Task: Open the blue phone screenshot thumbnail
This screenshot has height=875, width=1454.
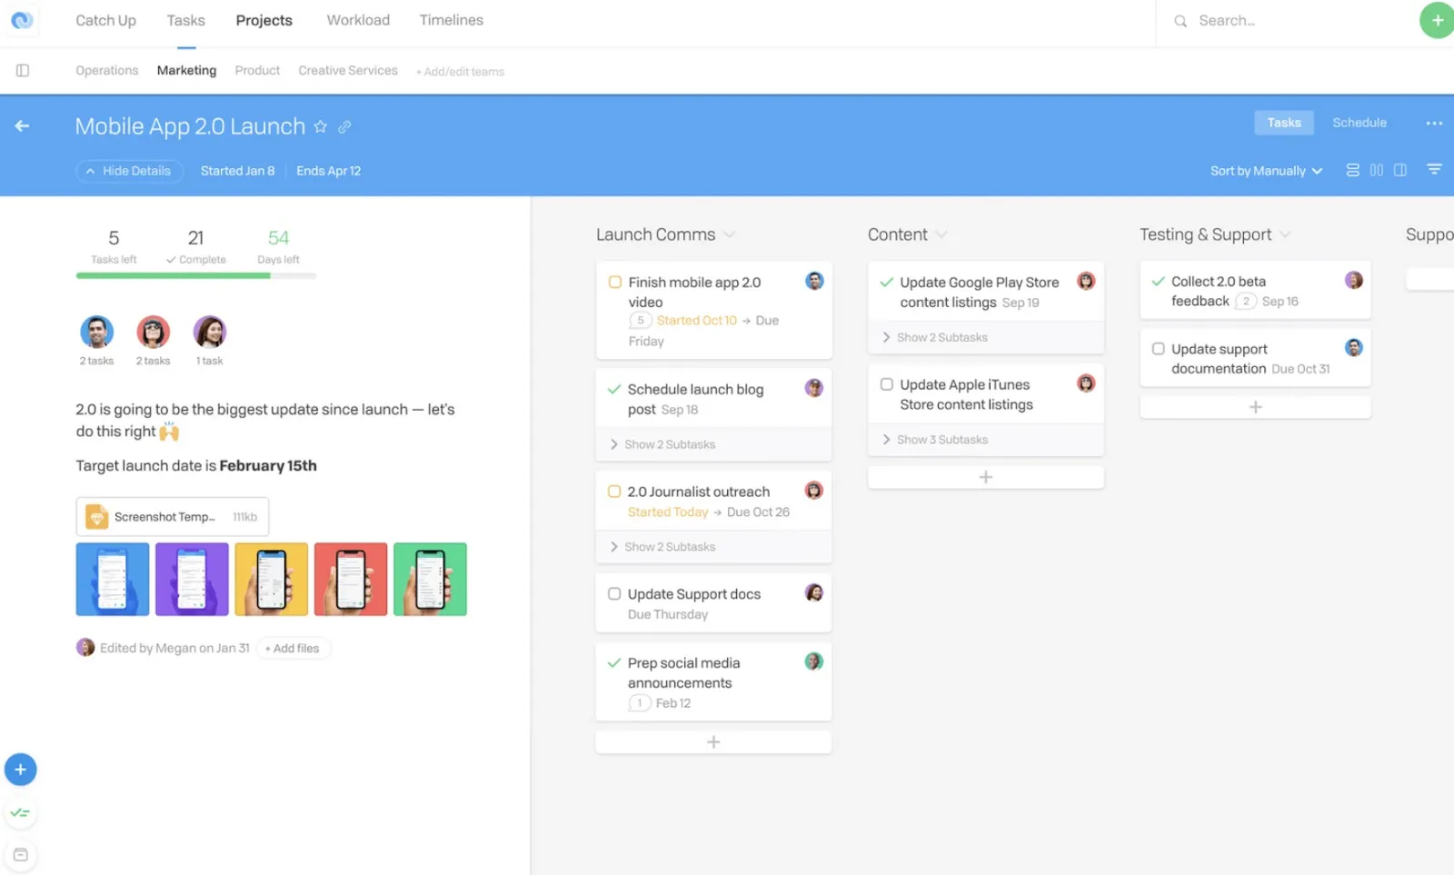Action: pos(113,580)
